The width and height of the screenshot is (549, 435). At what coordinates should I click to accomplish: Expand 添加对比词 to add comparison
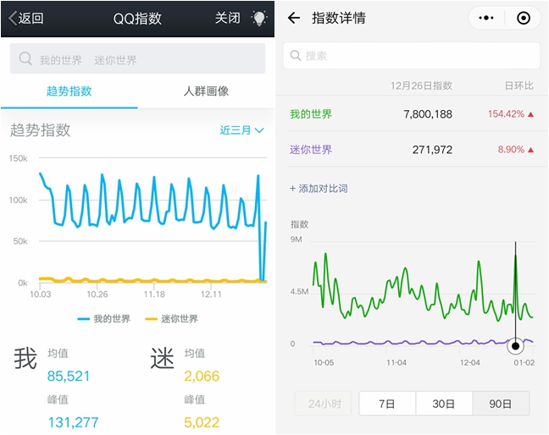pos(319,189)
